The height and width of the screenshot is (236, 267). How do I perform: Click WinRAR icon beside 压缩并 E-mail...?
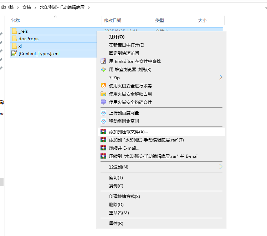[103, 148]
